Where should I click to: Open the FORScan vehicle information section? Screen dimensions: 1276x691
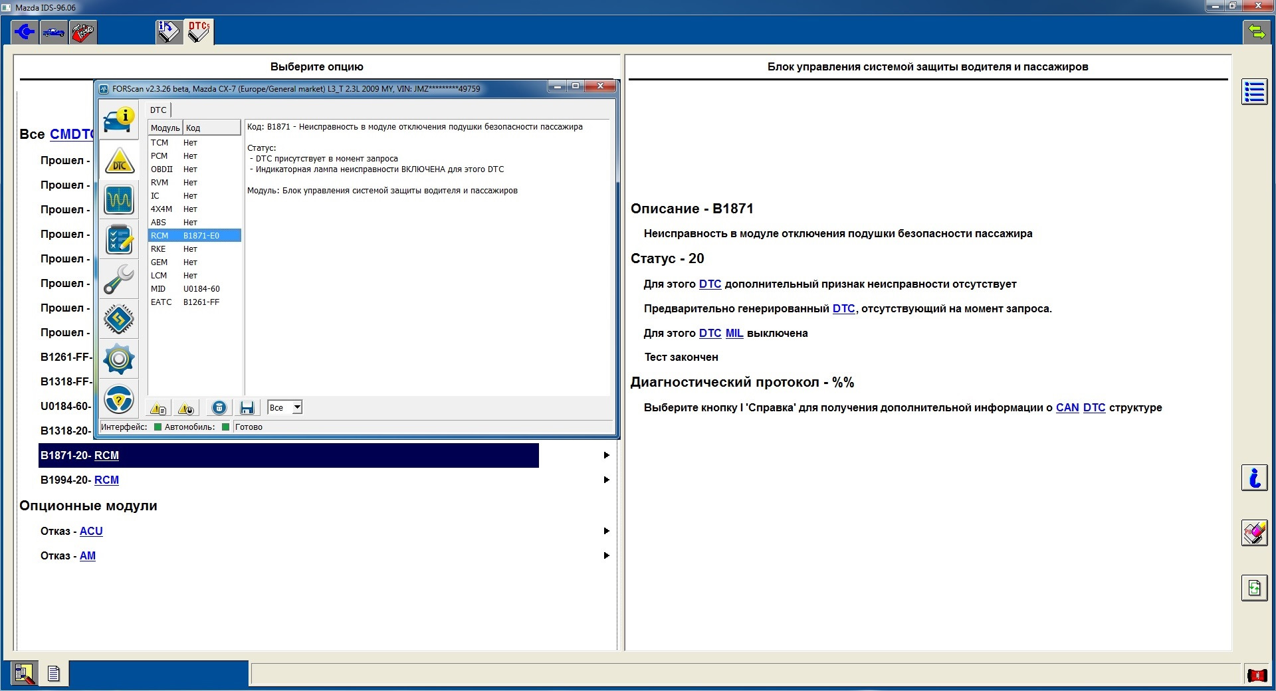click(x=118, y=119)
